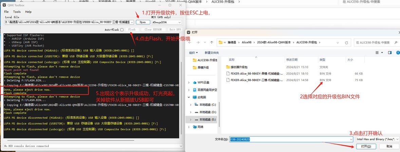Open the Intel Hex and Binary file type dropdown

click(x=397, y=139)
